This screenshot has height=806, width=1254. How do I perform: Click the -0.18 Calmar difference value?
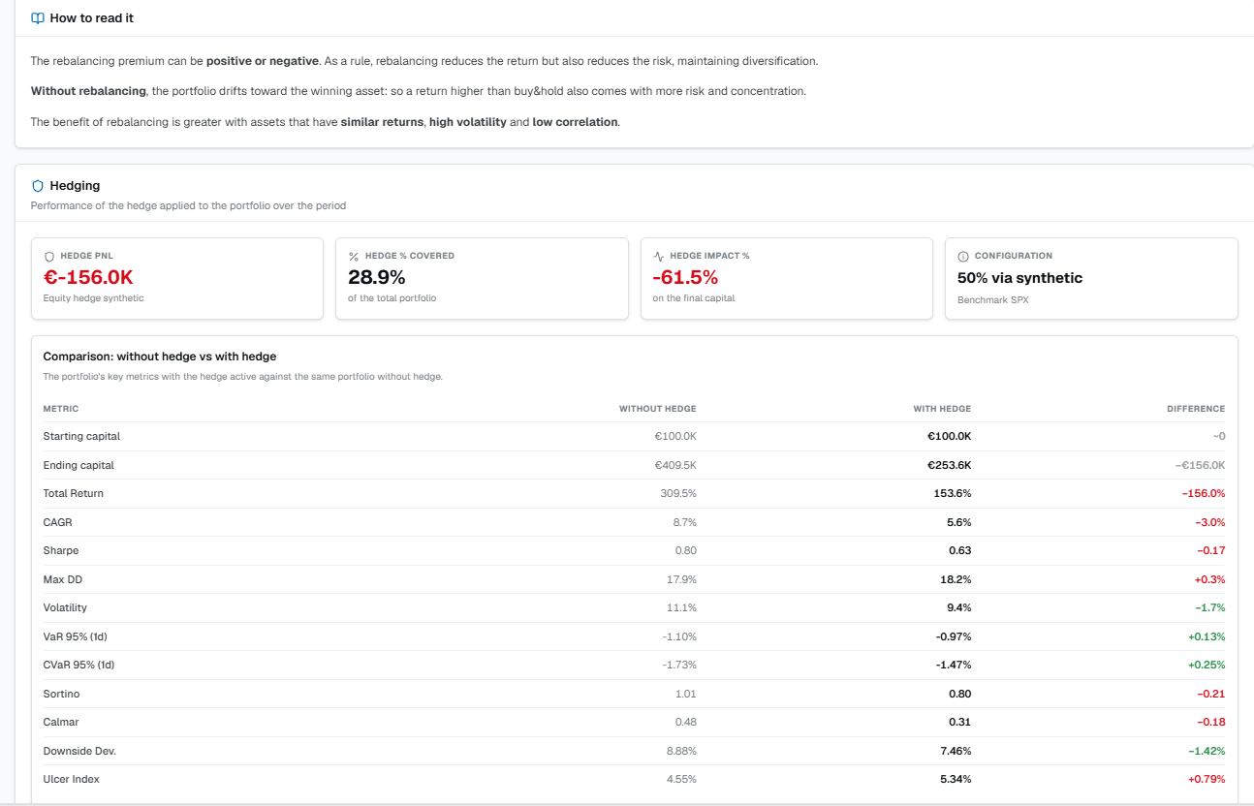click(x=1211, y=722)
